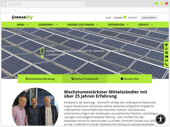170x127 pixels.
Task: Click the GermanPV logo
Action: [x=22, y=18]
